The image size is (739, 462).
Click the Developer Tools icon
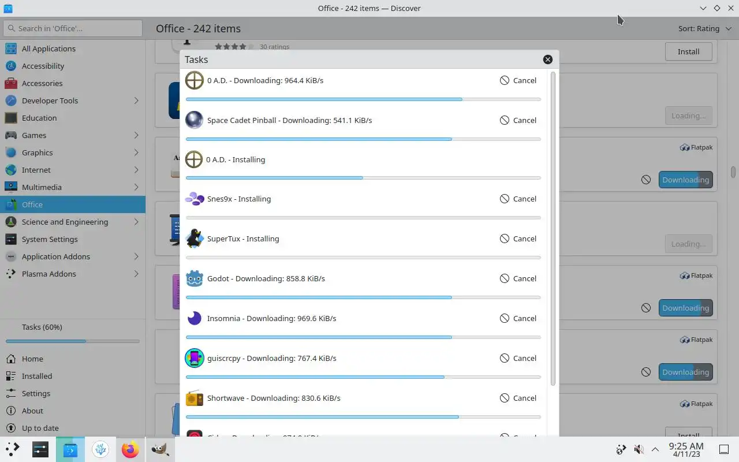pos(11,100)
